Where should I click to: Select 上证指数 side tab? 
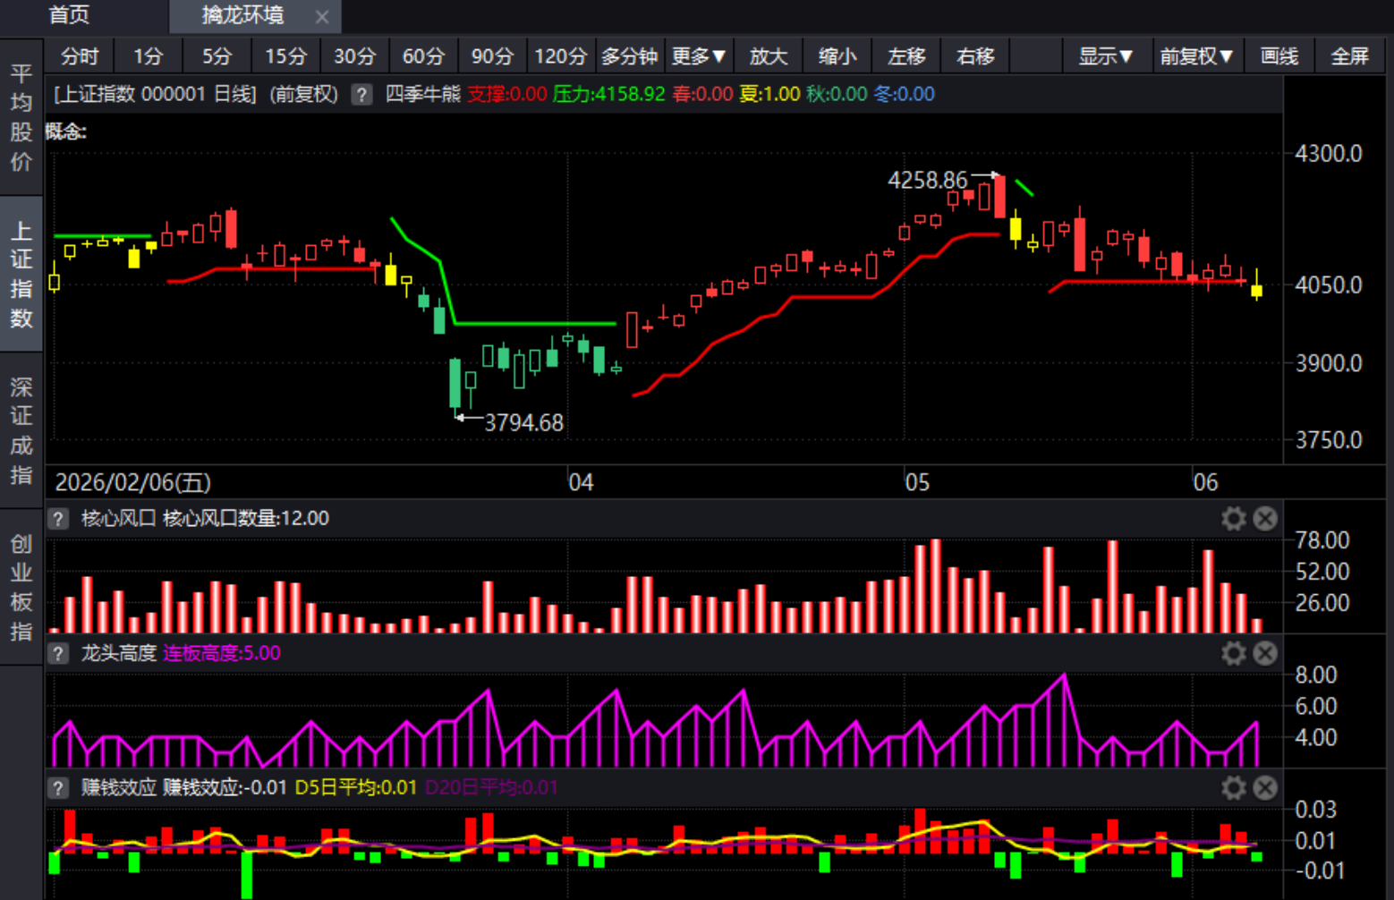[x=21, y=275]
